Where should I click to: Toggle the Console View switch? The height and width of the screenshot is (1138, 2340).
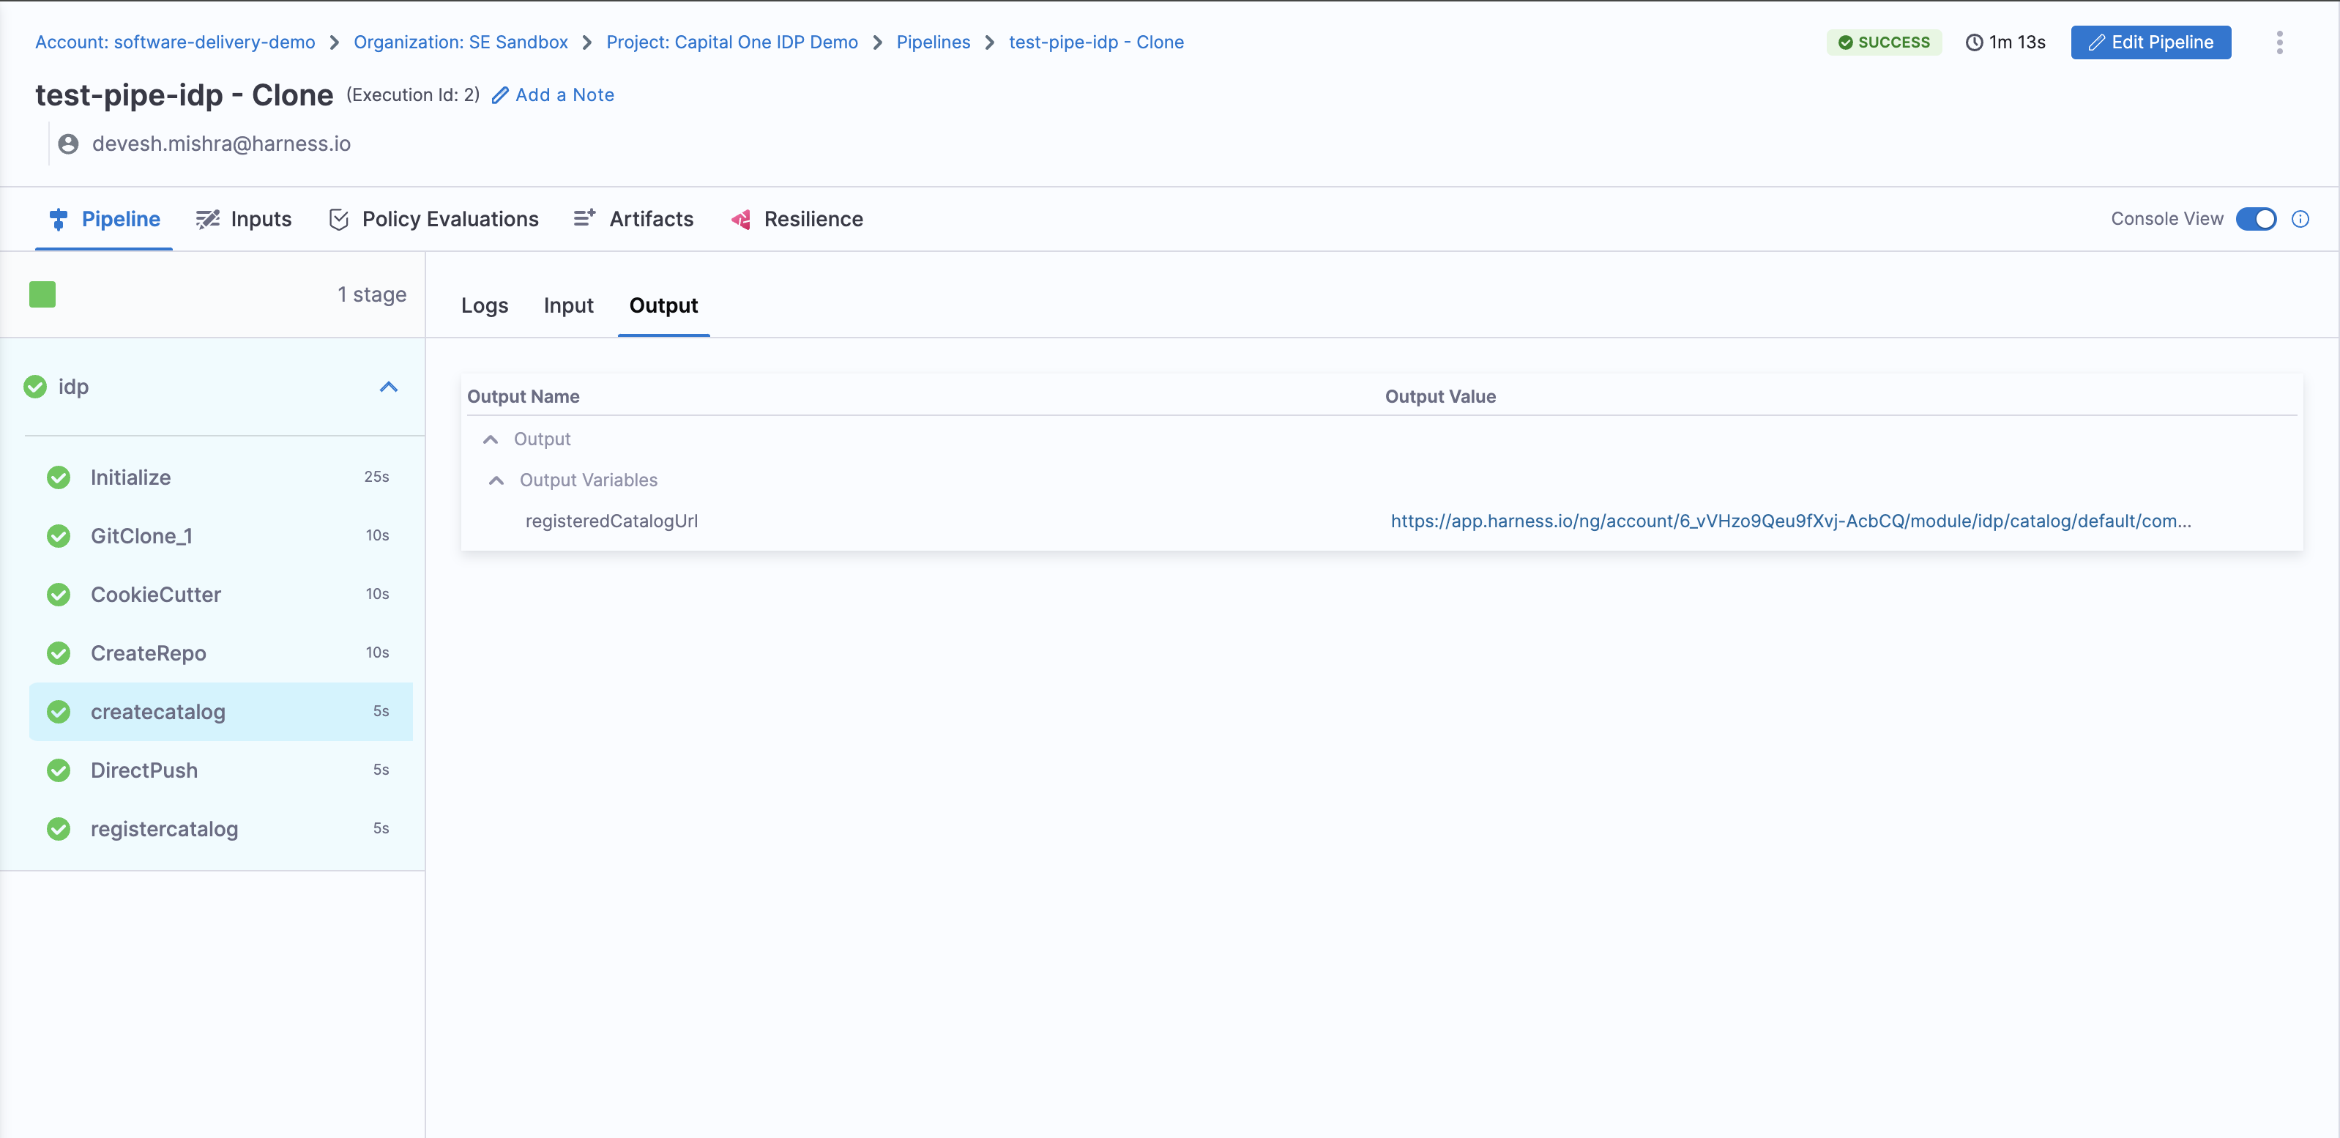(2256, 219)
